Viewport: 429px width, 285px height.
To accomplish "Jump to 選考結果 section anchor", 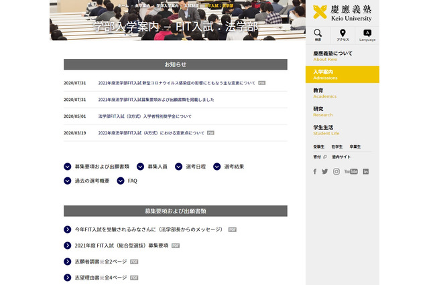I will (229, 167).
